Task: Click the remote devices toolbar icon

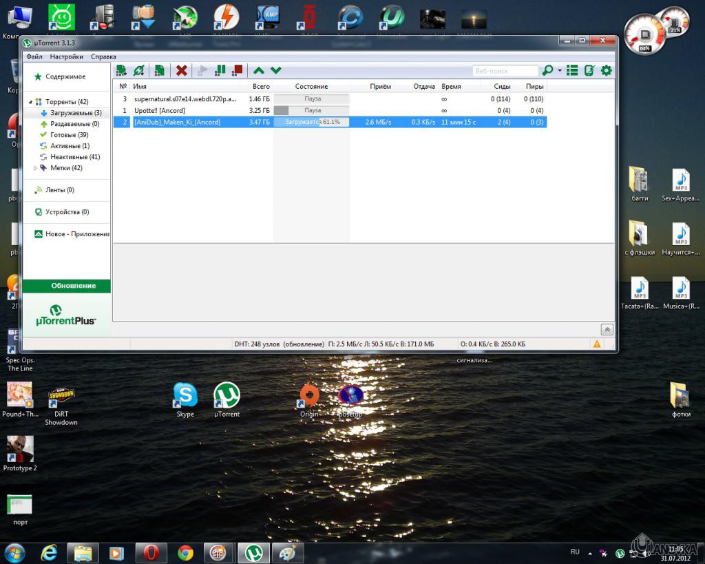Action: (x=589, y=70)
